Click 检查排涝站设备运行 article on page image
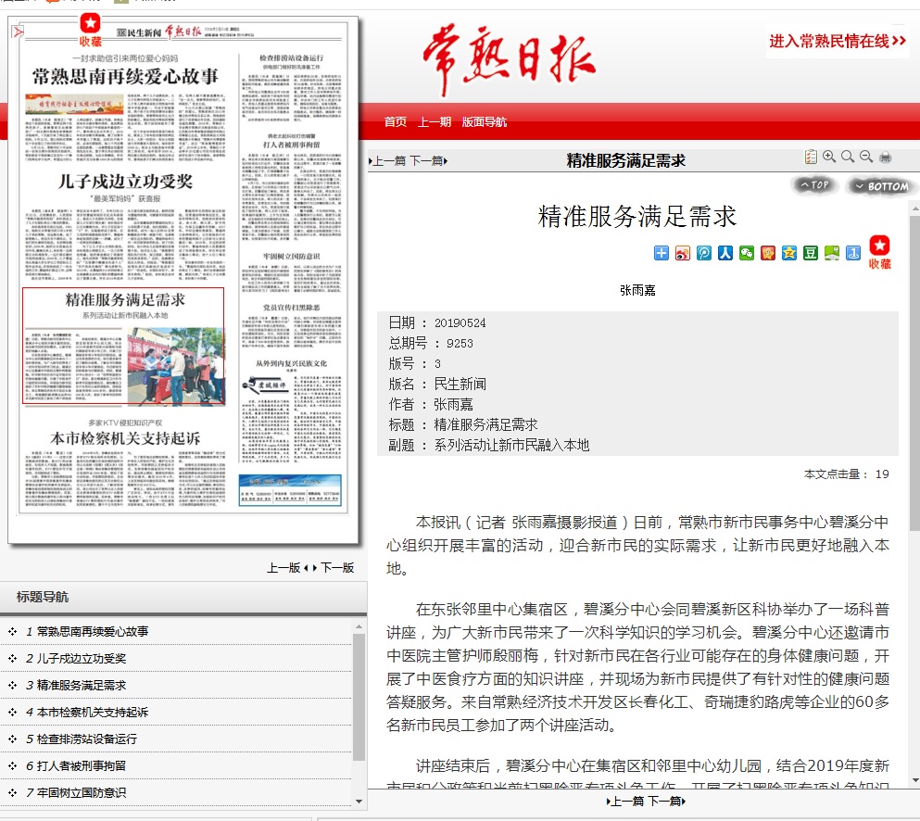920x821 pixels. (x=292, y=87)
